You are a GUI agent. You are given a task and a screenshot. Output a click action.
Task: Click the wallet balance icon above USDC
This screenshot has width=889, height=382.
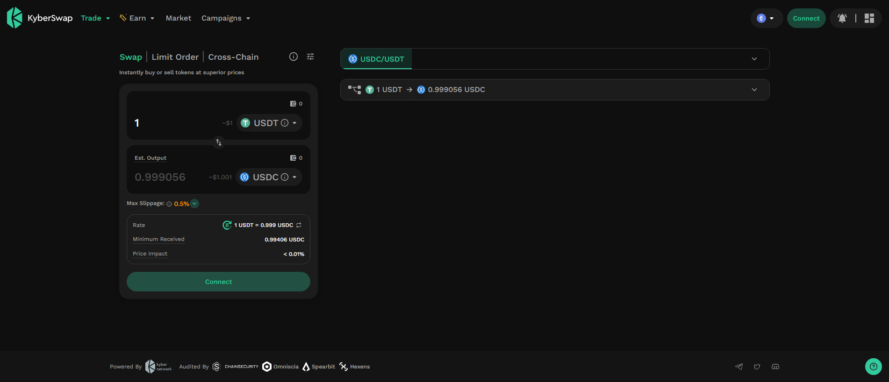tap(293, 158)
